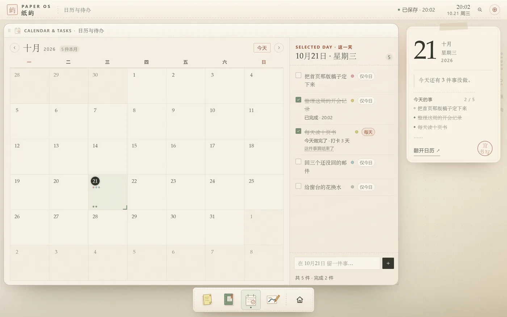Click the 今天 button
The height and width of the screenshot is (317, 507).
point(262,48)
